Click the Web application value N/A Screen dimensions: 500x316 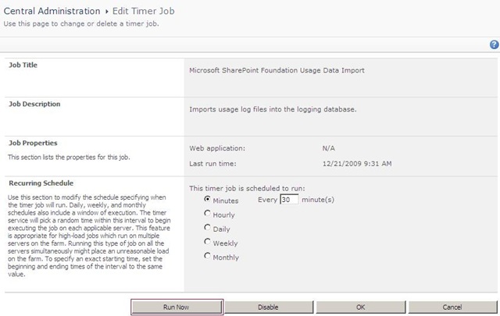point(328,148)
